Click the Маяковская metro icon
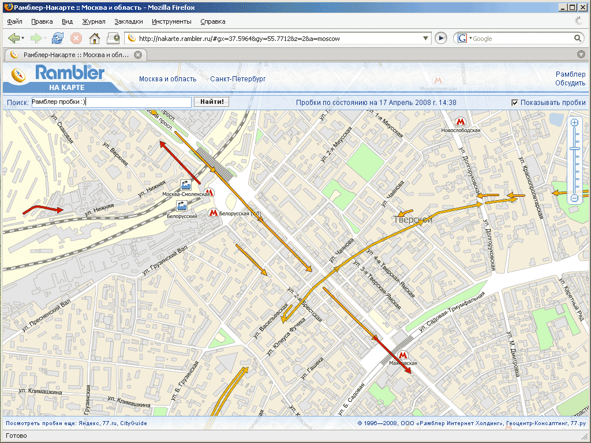The height and width of the screenshot is (443, 591). click(x=402, y=355)
